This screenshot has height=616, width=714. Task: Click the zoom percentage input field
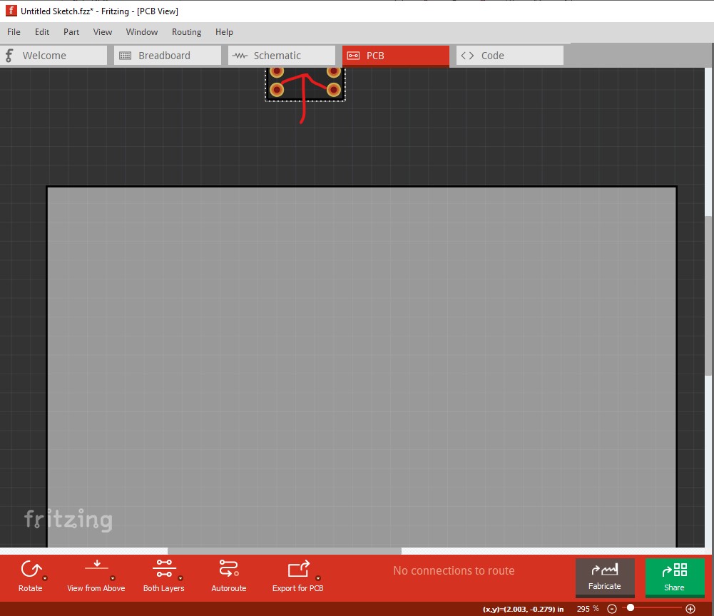coord(588,608)
